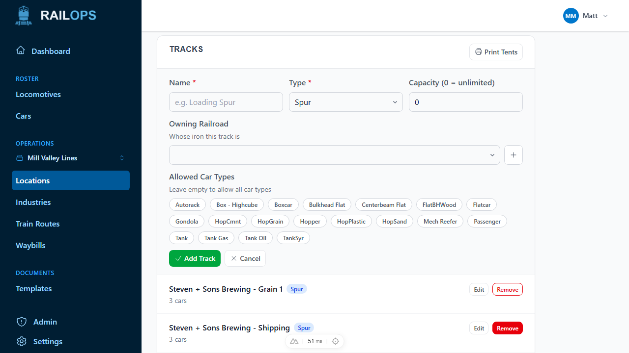Open the track Type dropdown
This screenshot has height=353, width=629.
point(346,102)
